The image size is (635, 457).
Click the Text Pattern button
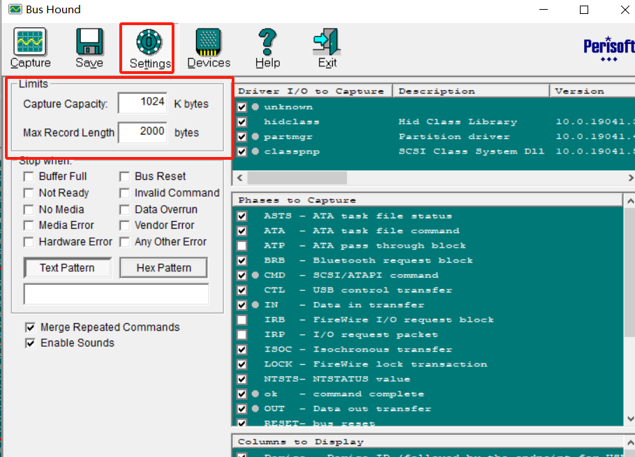coord(67,268)
